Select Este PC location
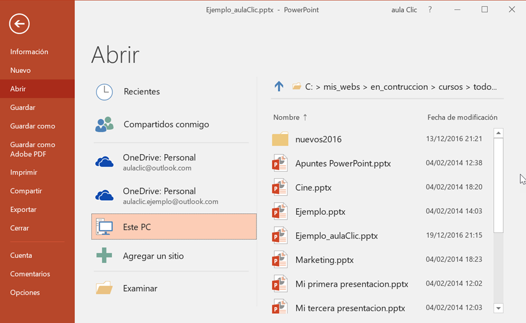 coord(174,227)
